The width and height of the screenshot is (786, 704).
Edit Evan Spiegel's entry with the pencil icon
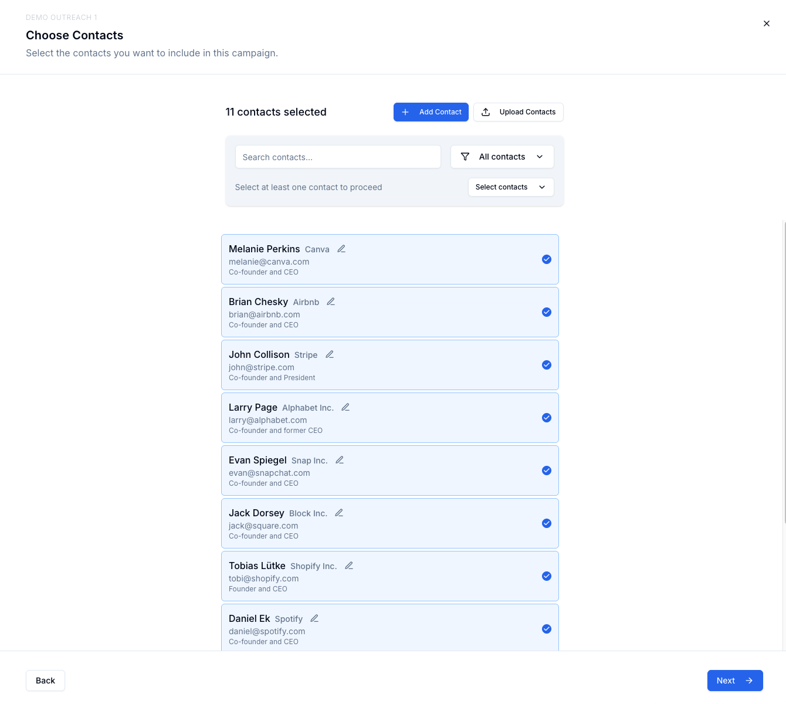pyautogui.click(x=339, y=460)
